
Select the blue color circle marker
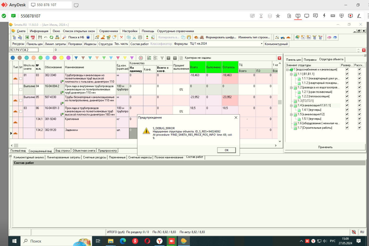coord(13,58)
